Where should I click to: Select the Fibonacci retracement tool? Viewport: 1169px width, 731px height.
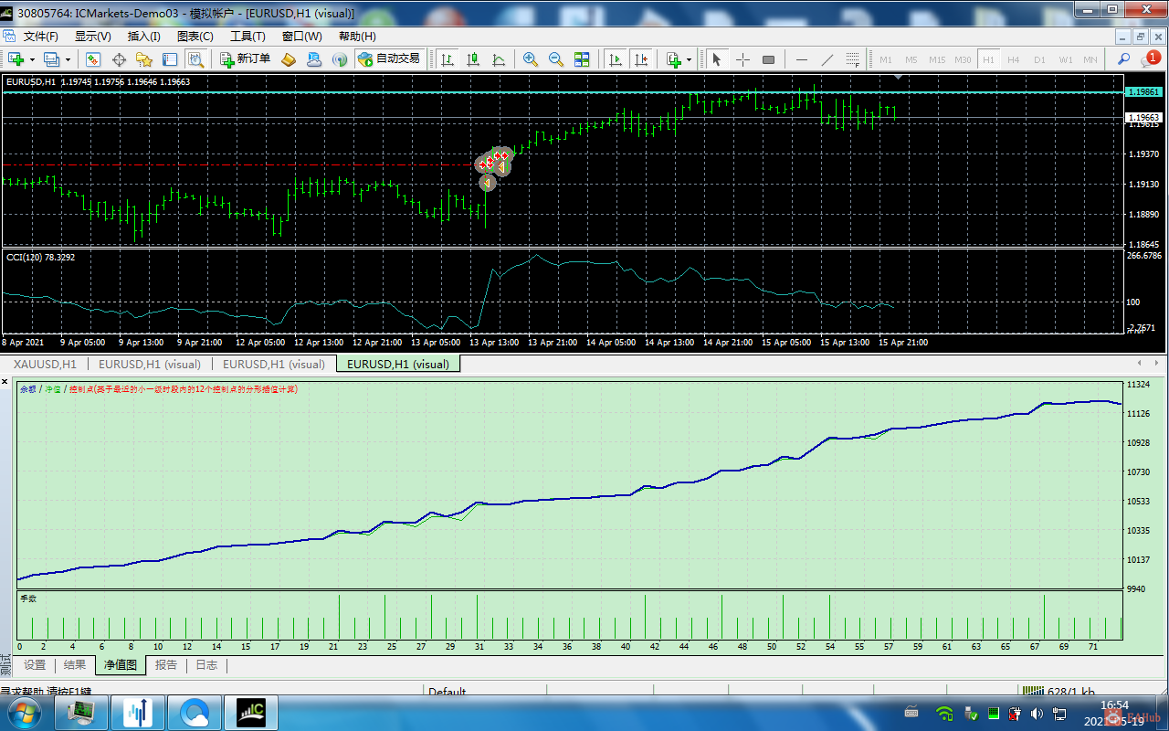pyautogui.click(x=853, y=59)
